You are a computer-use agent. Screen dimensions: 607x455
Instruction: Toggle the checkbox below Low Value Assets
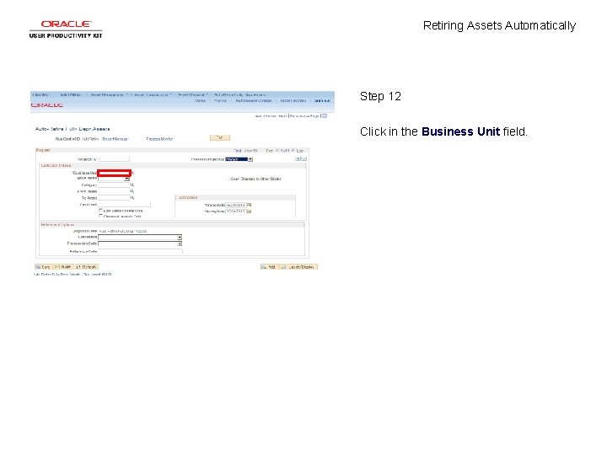tap(100, 217)
